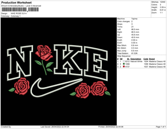Click the 'Page 1 of 1' footer text
Screen dimensions: 167x129
(161, 127)
